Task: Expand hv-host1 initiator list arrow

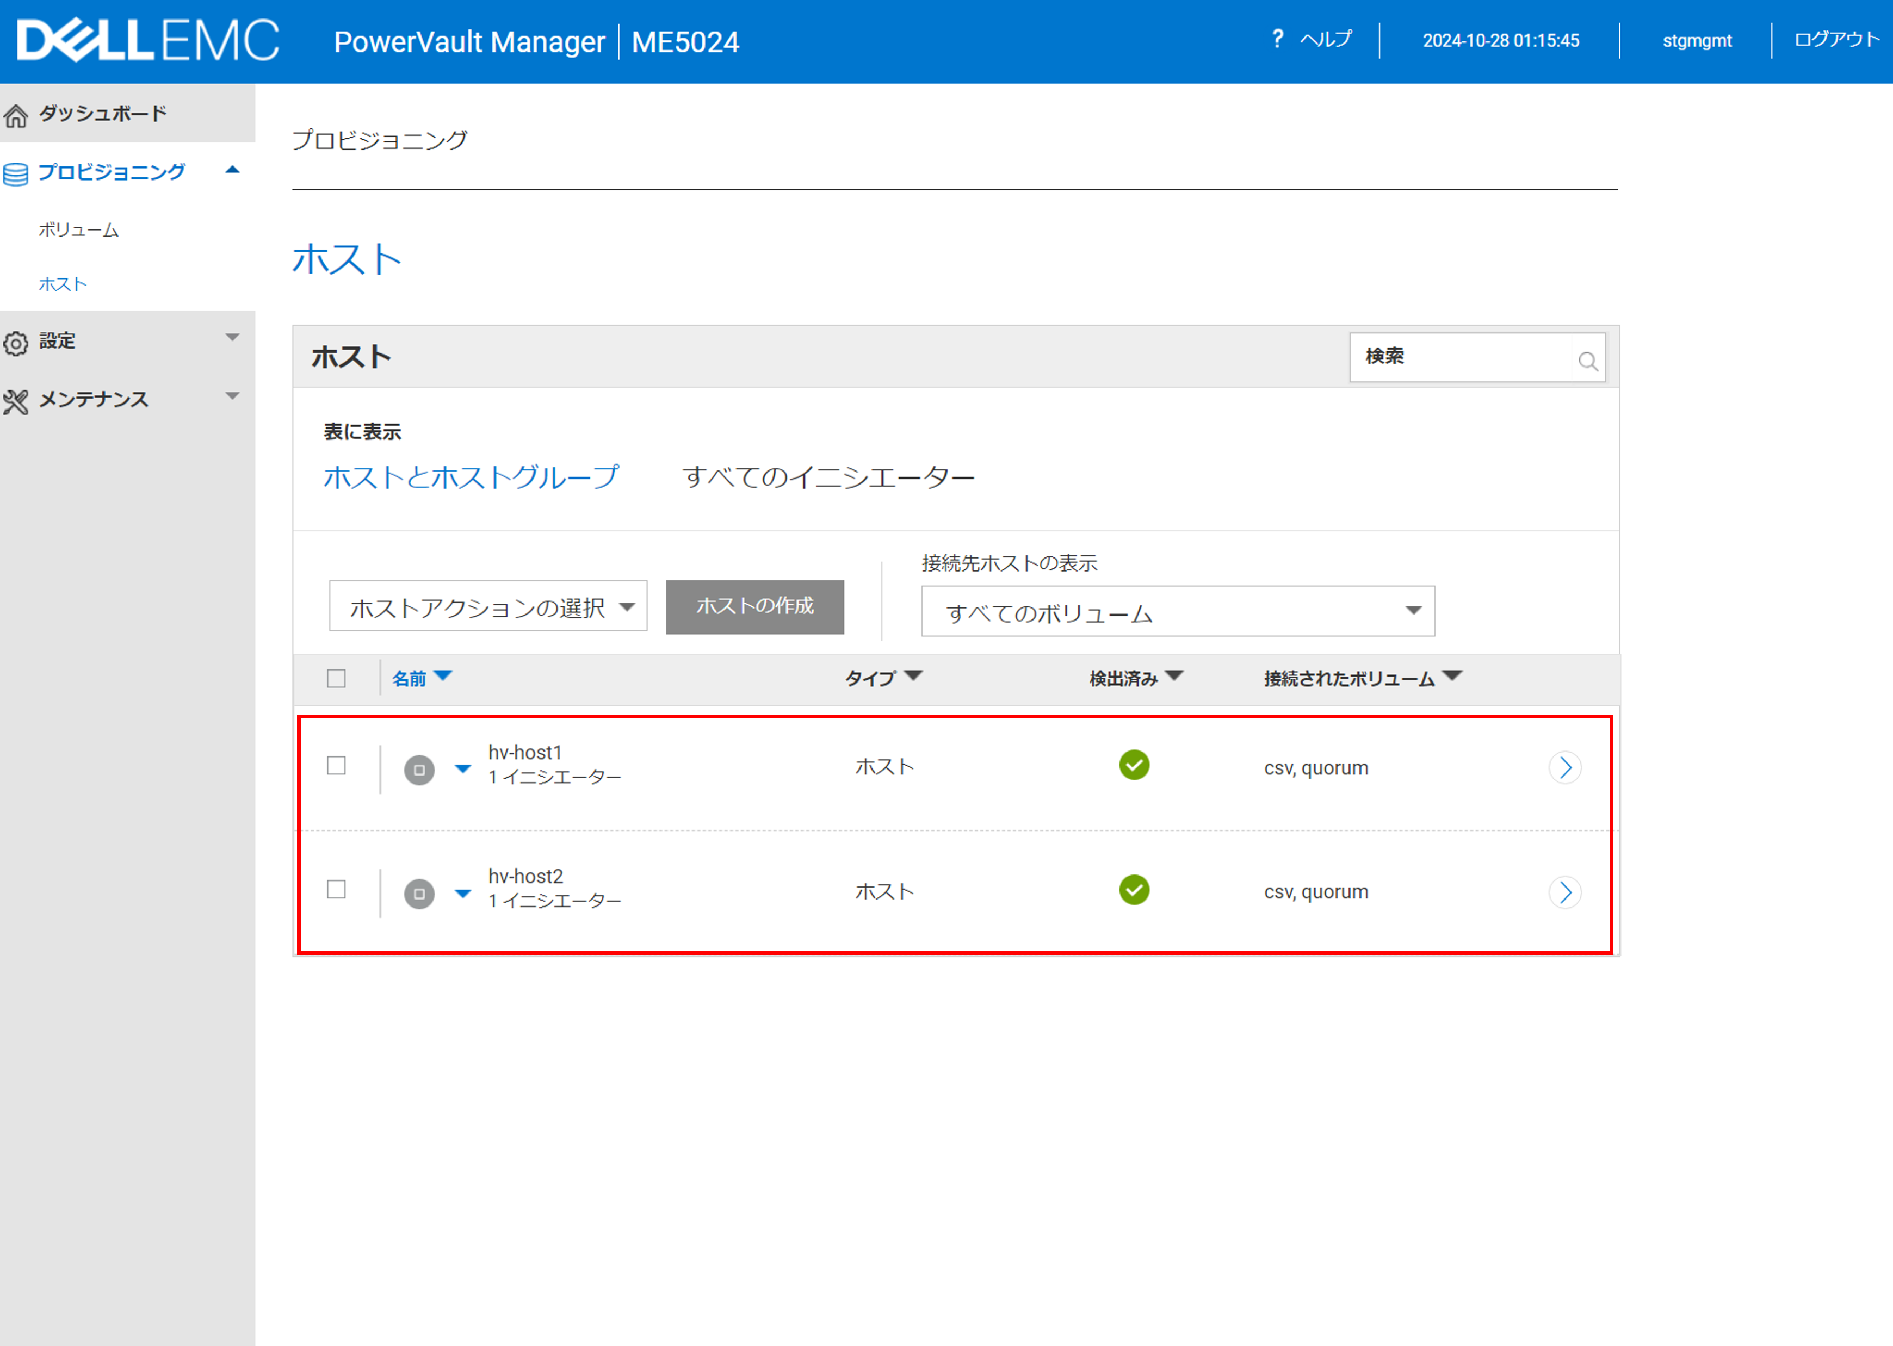Action: 463,769
